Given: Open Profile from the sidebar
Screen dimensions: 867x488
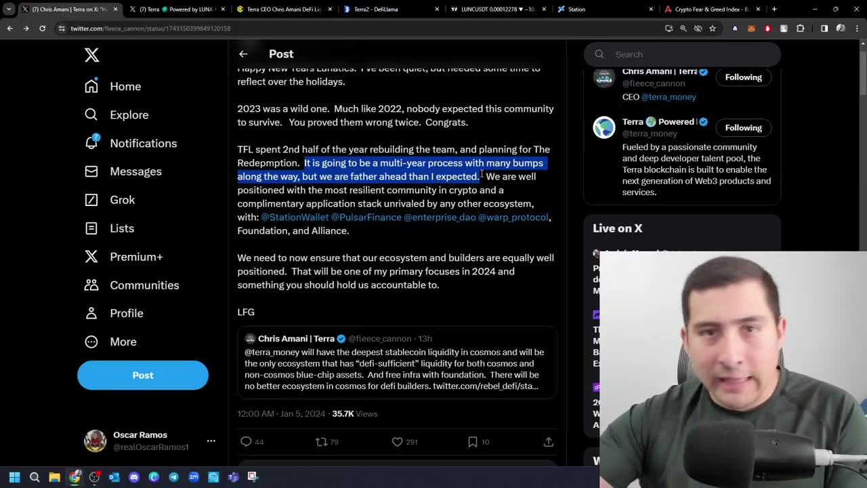Looking at the screenshot, I should 114,313.
